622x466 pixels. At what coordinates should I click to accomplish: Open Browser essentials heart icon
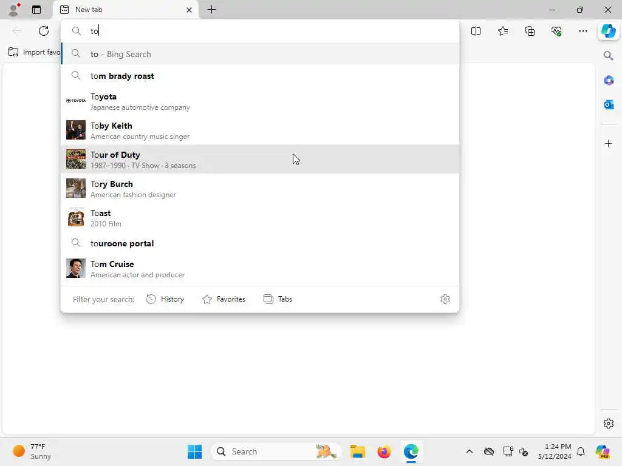pos(556,31)
